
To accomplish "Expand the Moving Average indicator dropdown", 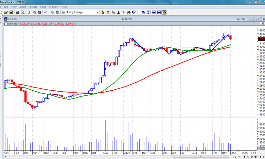I will pos(97,12).
